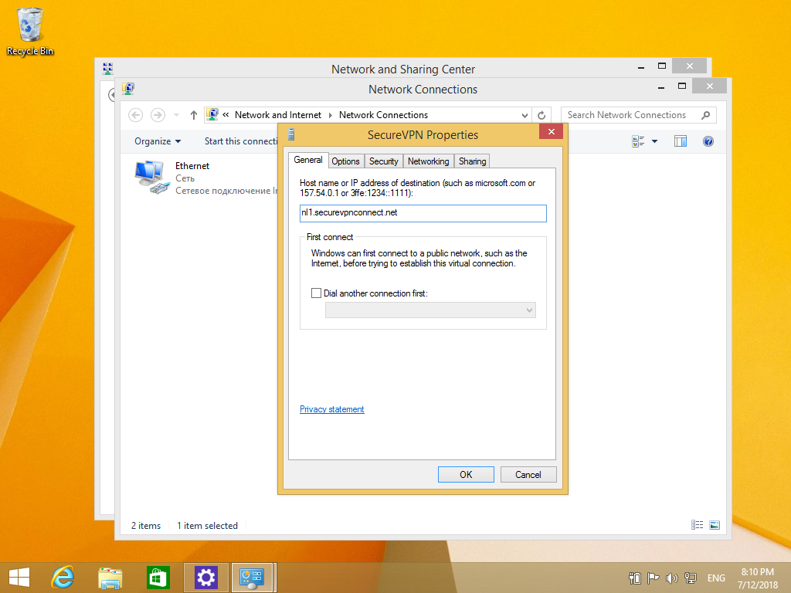This screenshot has height=593, width=791.
Task: Go forward in Network Connections window
Action: pyautogui.click(x=158, y=115)
